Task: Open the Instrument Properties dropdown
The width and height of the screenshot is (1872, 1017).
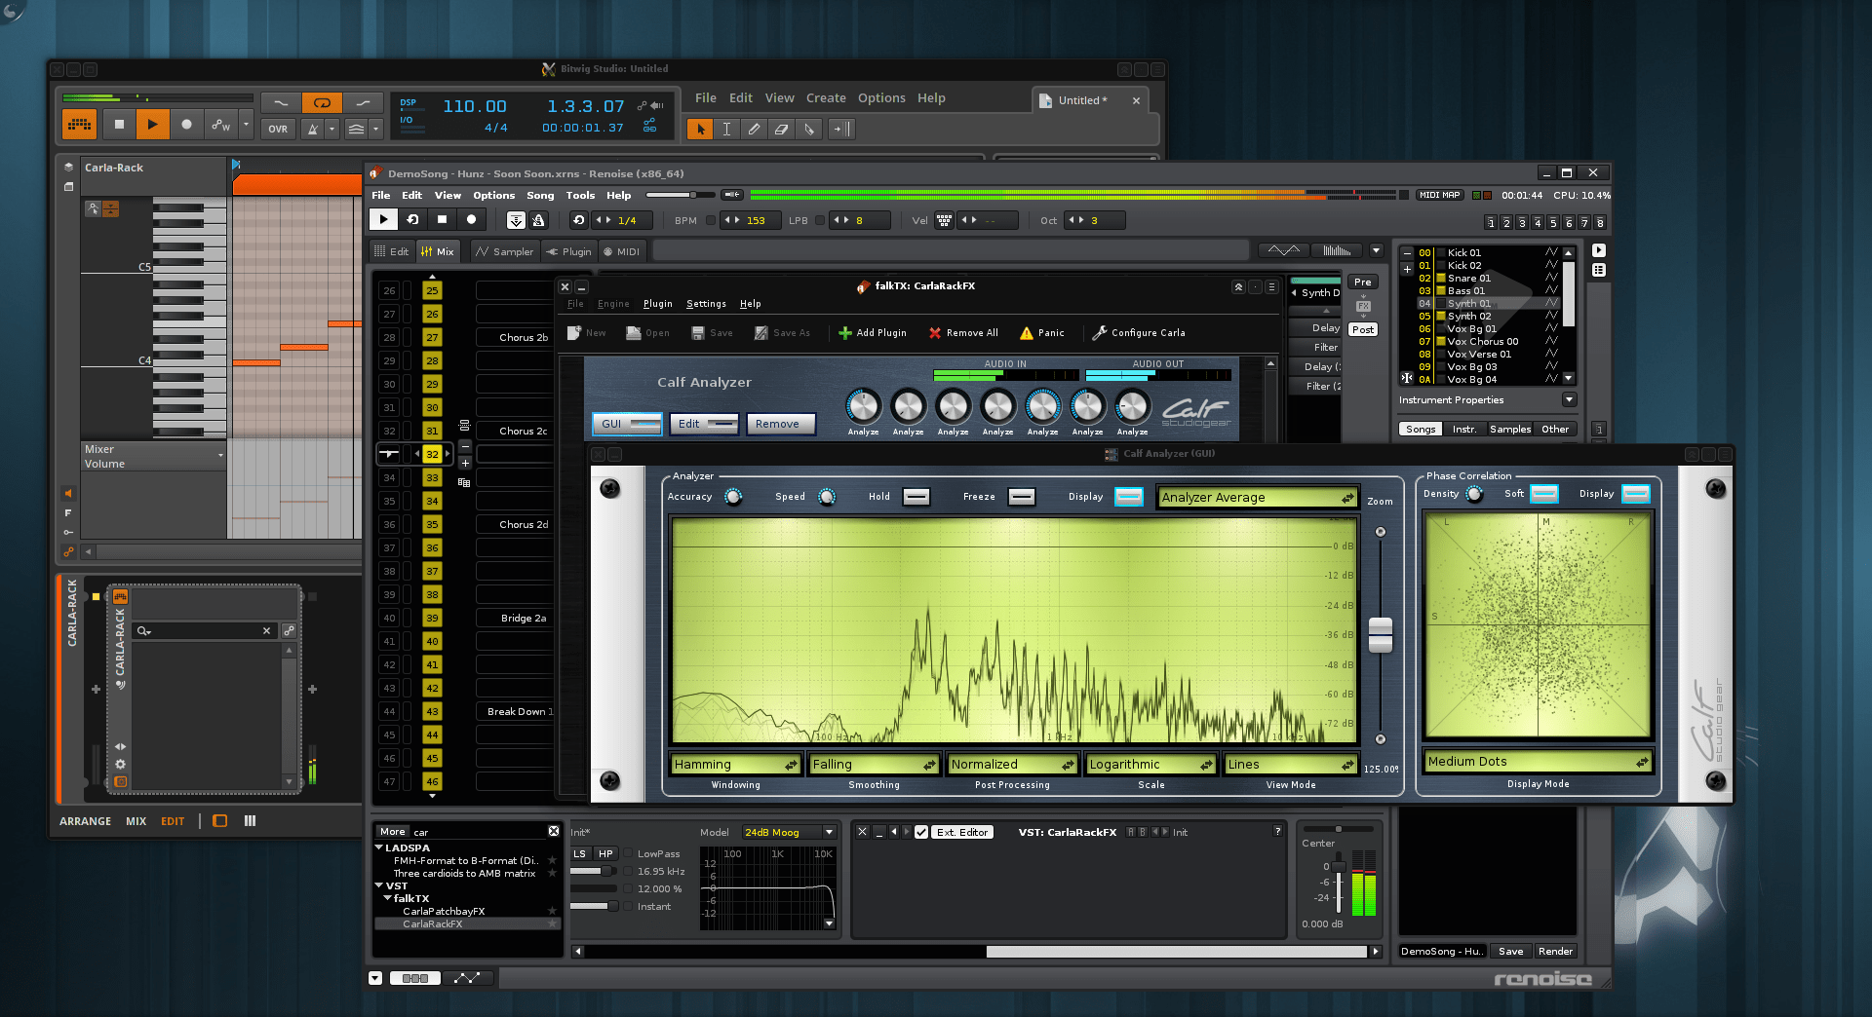Action: pyautogui.click(x=1568, y=399)
